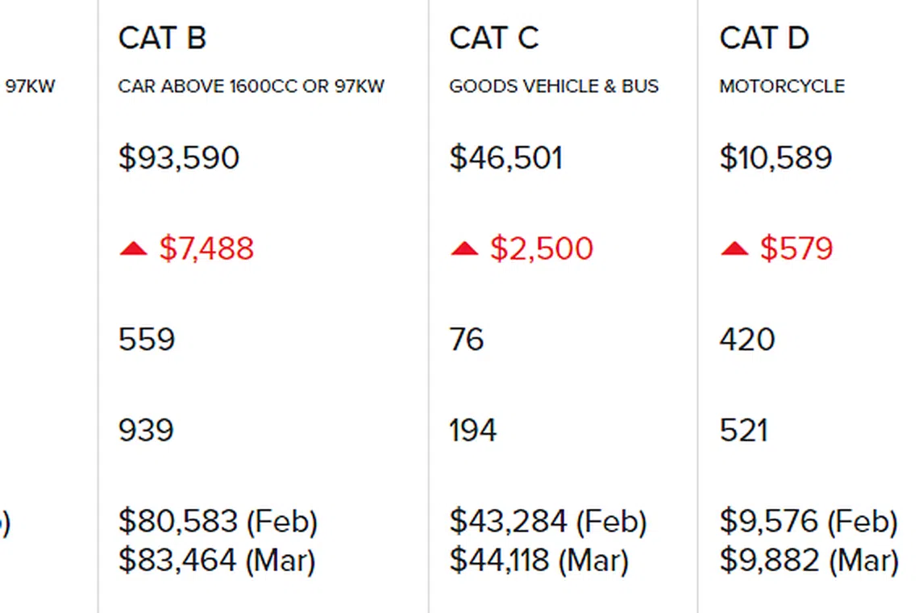Click the CAT C price $46,501
Viewport: 919px width, 613px height.
505,157
